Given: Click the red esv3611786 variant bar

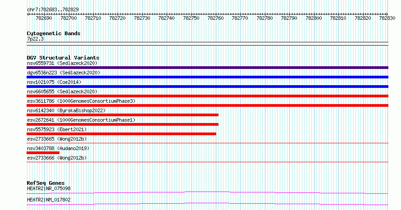Looking at the screenshot, I should 207,105.
